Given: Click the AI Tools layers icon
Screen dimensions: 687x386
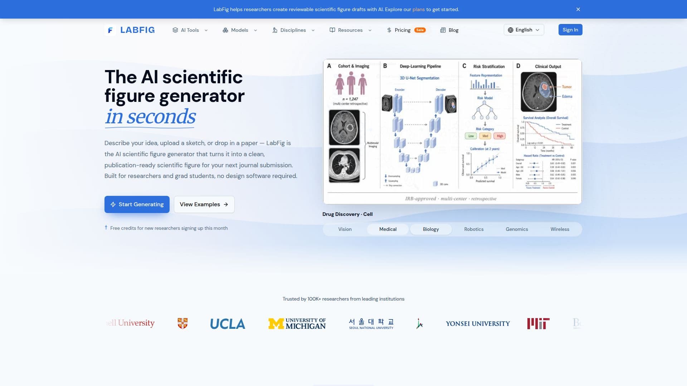Looking at the screenshot, I should (175, 30).
